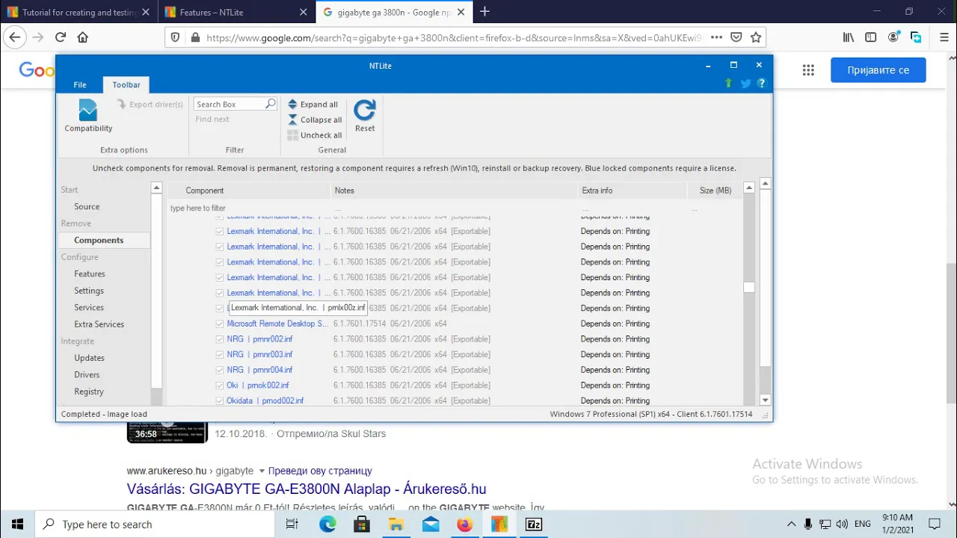Open the Vásárlás GIGABYTE GA-E3800N search result
Image resolution: width=957 pixels, height=538 pixels.
[x=307, y=489]
